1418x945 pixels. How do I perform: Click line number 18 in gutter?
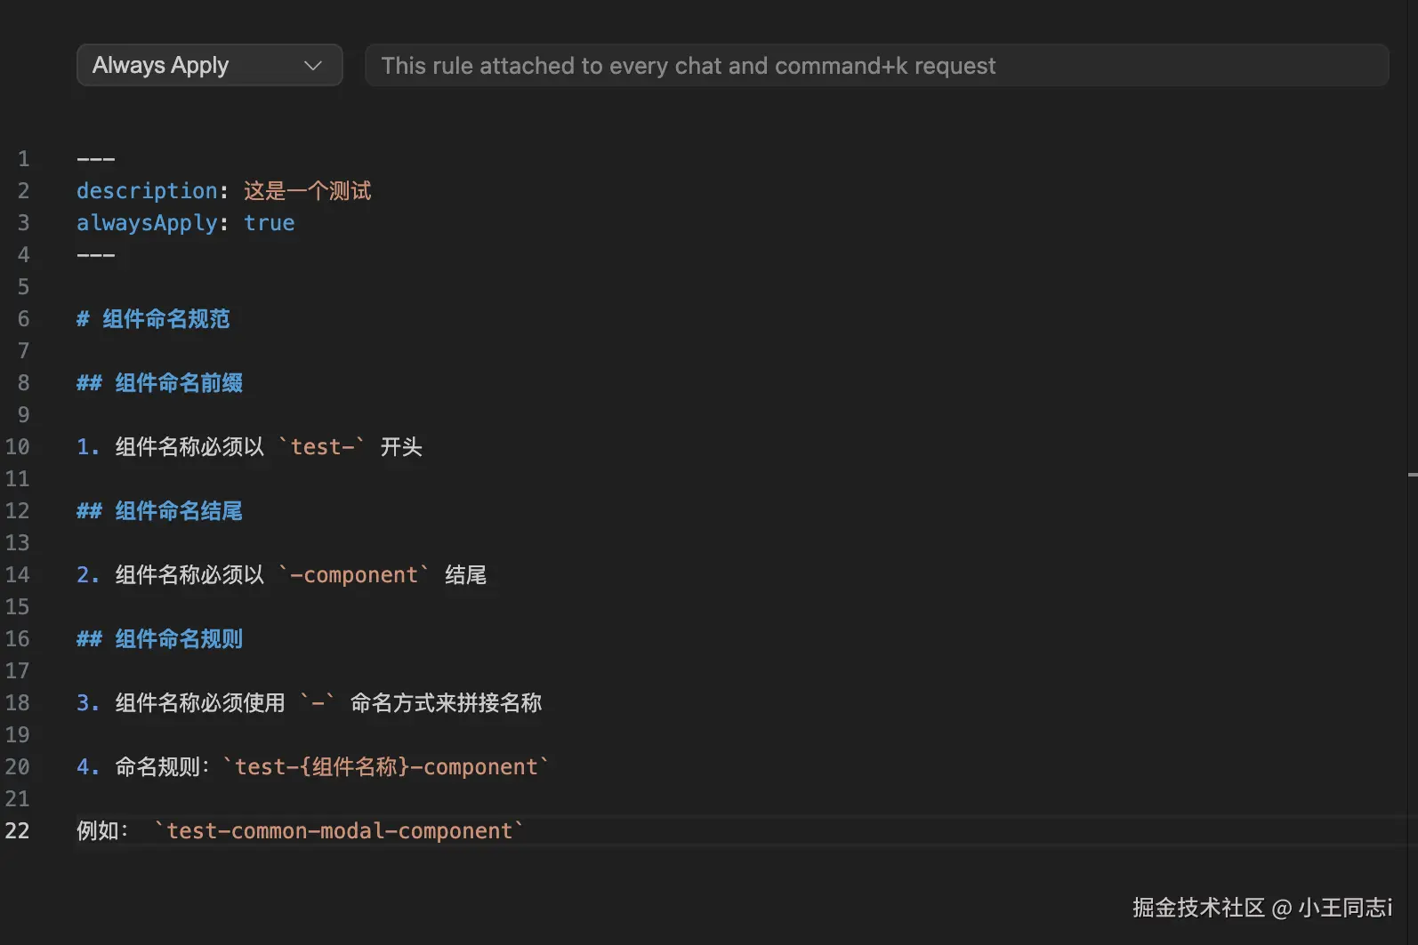pos(18,703)
